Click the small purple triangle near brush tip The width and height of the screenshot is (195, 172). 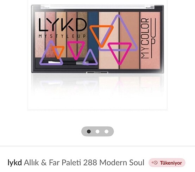90,57
